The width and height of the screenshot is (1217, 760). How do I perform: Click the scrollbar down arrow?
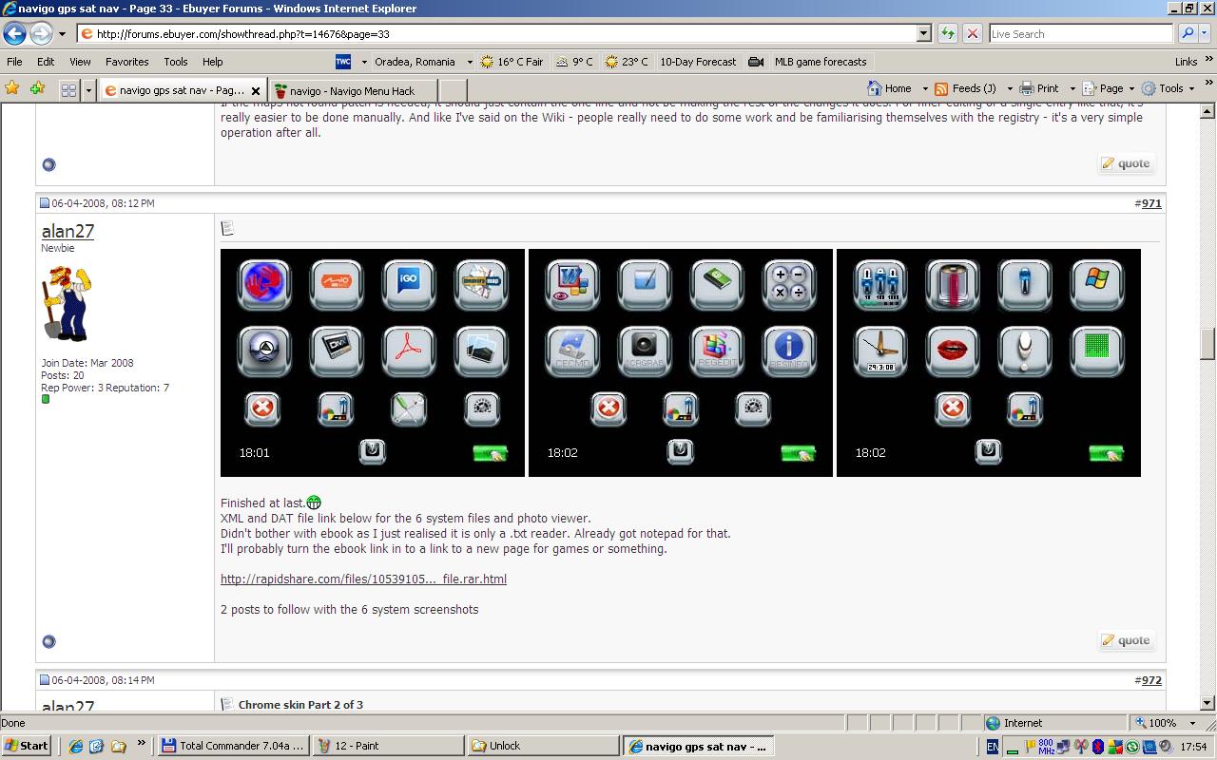click(1207, 703)
